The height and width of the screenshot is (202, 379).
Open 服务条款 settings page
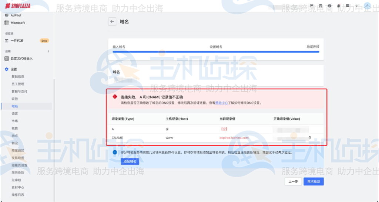point(18,172)
